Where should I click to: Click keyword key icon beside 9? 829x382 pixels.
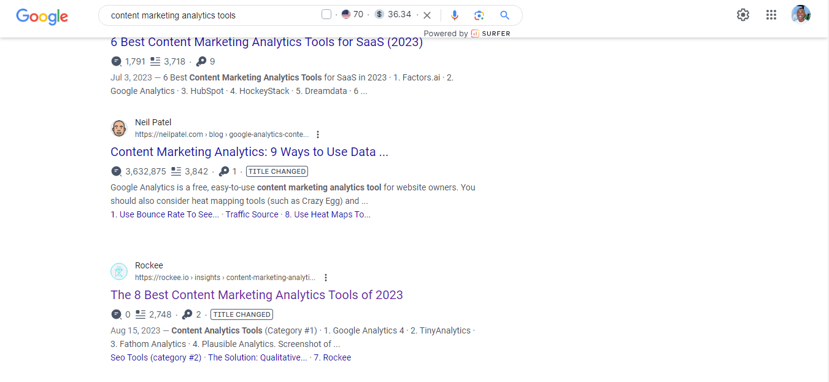tap(201, 61)
